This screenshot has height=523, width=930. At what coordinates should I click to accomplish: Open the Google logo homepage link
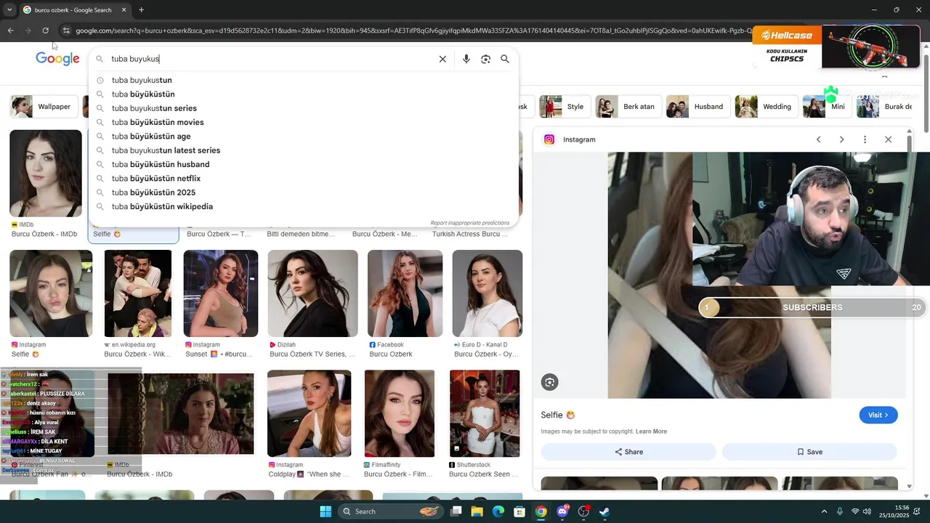click(x=57, y=59)
